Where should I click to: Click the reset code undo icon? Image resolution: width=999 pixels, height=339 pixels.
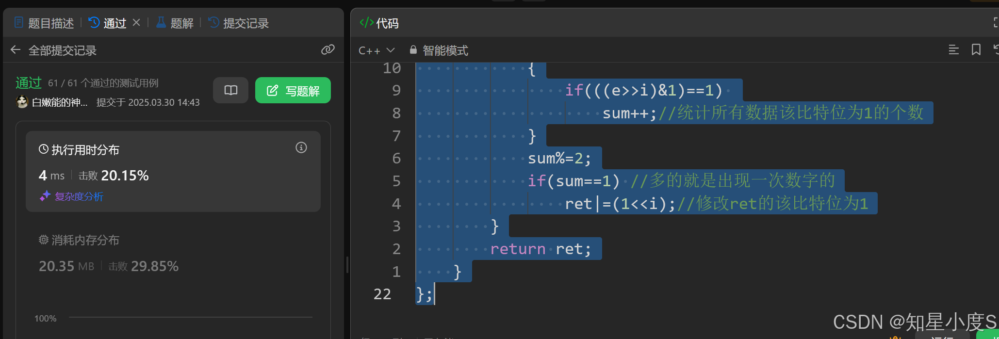click(996, 49)
